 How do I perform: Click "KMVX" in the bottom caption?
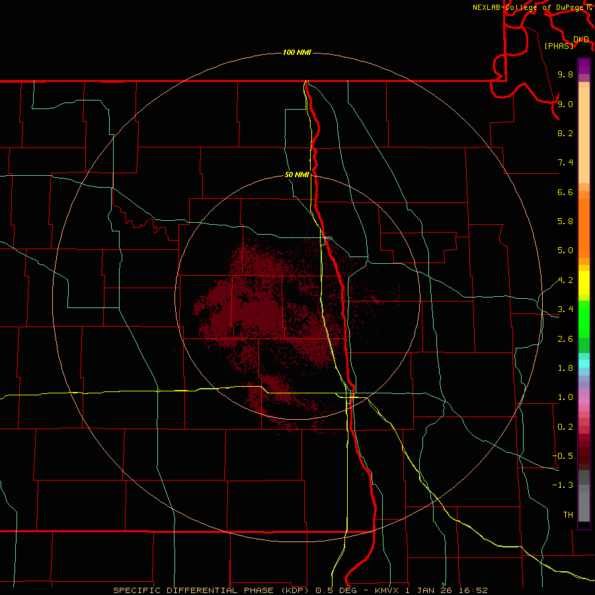[387, 590]
